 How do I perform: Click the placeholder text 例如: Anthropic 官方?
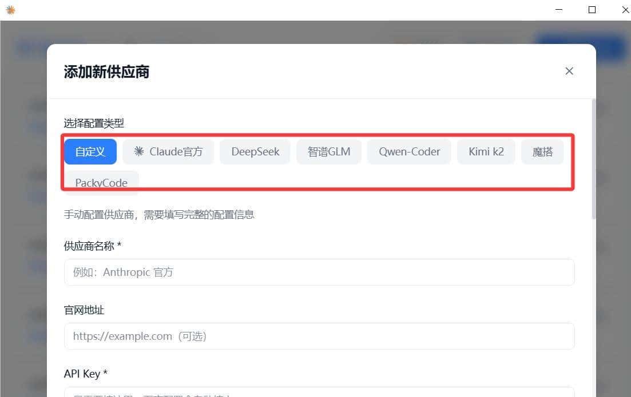pos(138,272)
